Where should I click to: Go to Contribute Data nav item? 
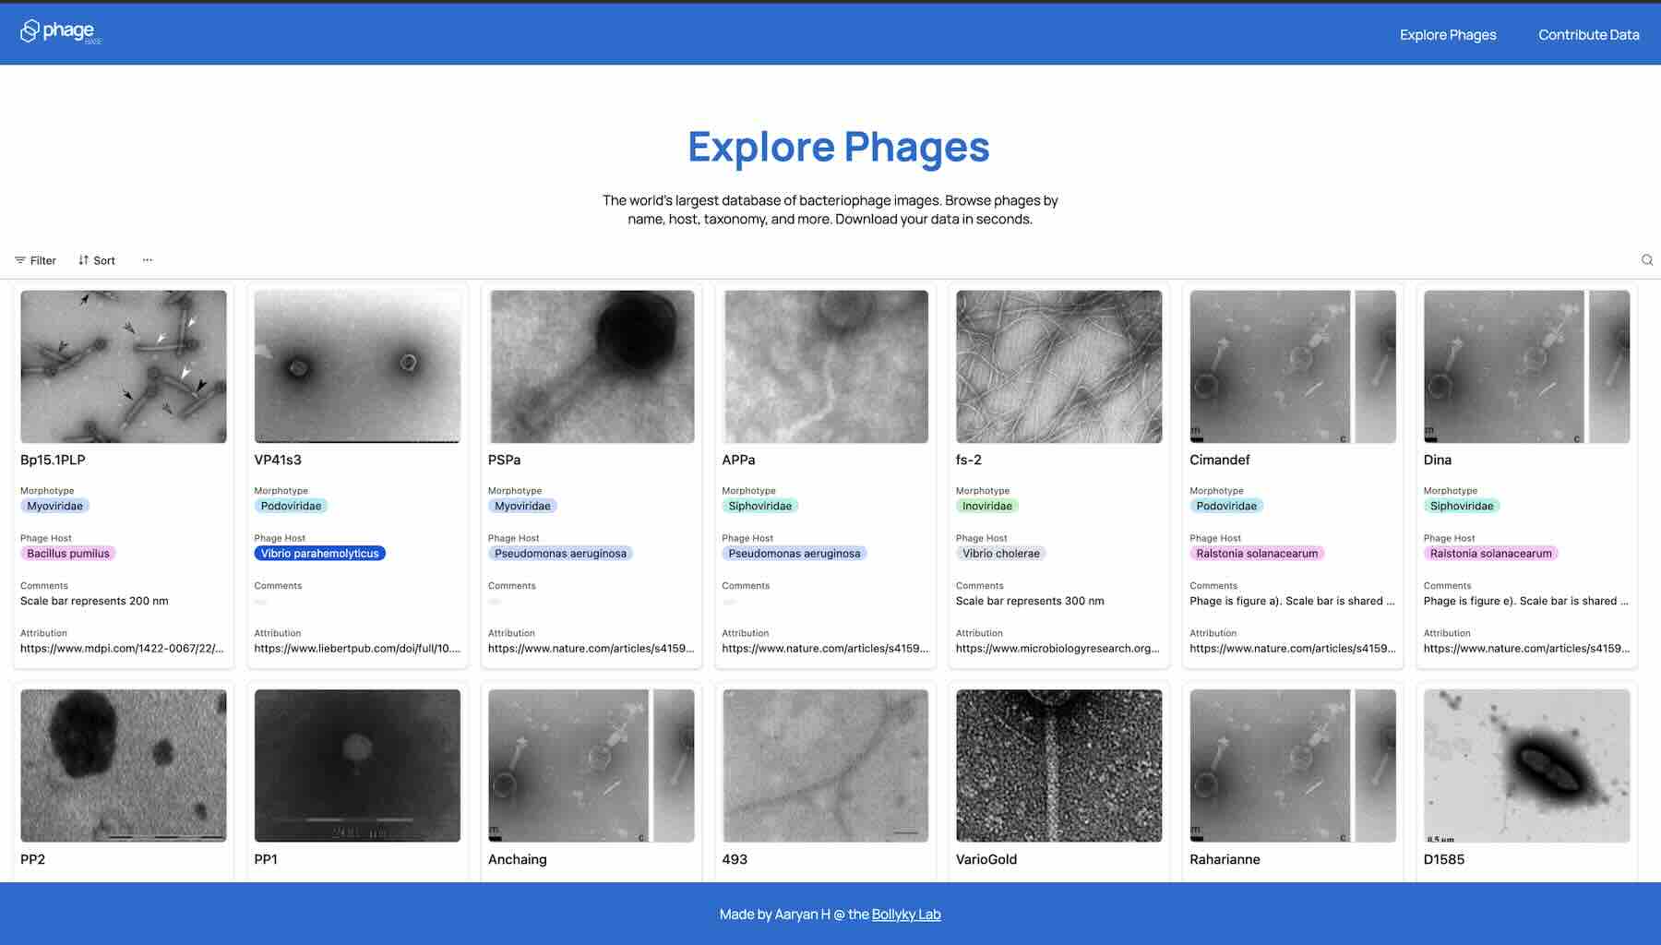point(1588,34)
